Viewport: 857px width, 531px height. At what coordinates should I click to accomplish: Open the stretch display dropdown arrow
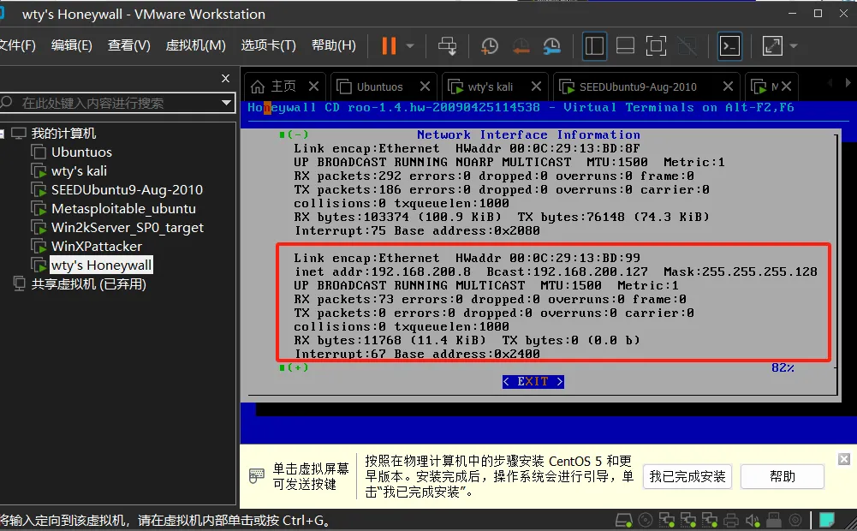(794, 46)
